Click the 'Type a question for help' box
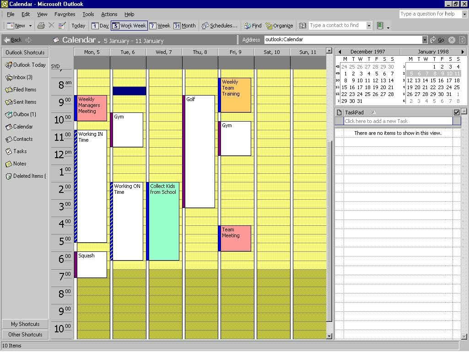 pyautogui.click(x=431, y=14)
